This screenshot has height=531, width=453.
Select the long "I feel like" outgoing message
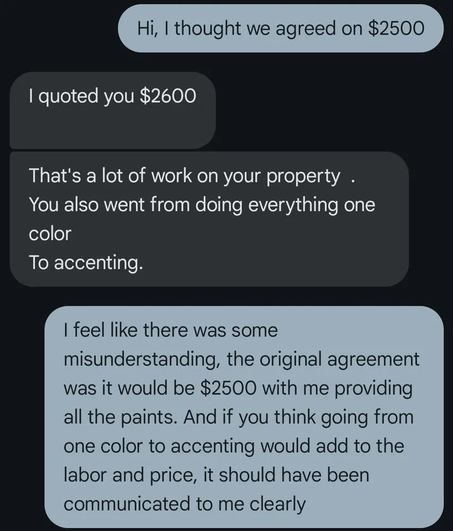pyautogui.click(x=244, y=417)
